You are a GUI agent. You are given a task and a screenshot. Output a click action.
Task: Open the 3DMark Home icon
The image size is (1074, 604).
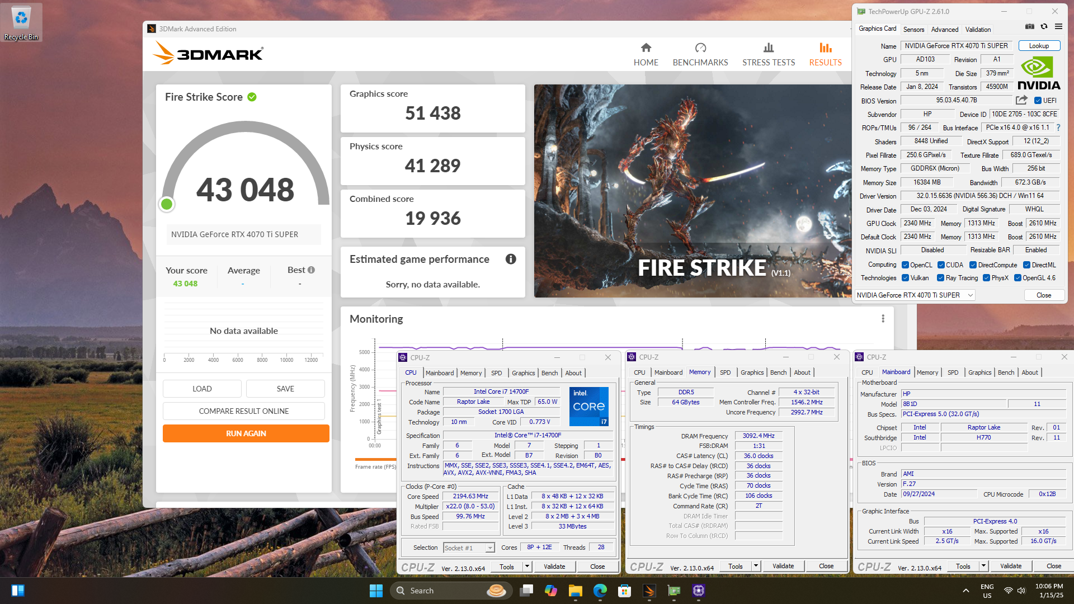[646, 48]
